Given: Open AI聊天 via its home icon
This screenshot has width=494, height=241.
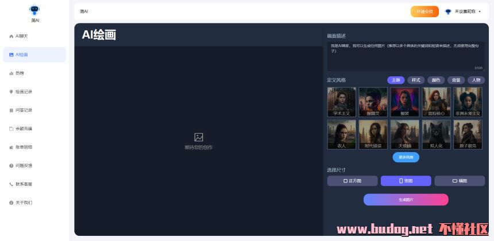Looking at the screenshot, I should [11, 36].
